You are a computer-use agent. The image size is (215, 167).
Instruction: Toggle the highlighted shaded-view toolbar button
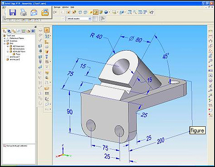pyautogui.click(x=96, y=12)
